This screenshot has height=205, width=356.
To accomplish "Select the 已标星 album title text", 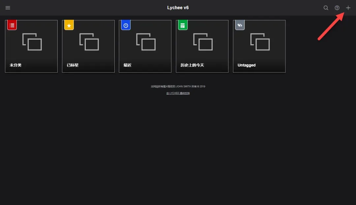I will tap(73, 65).
